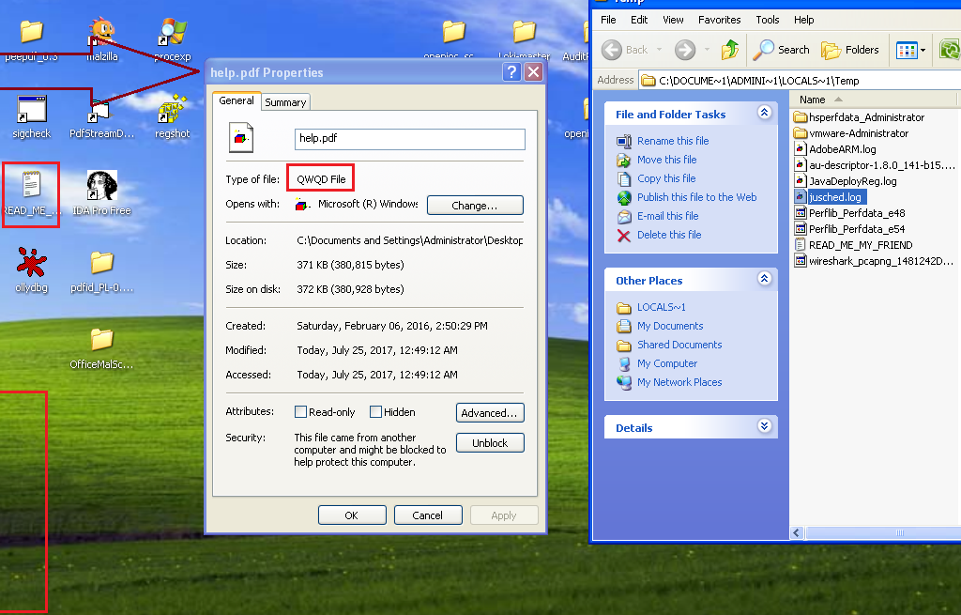Select JavaDeployReg.log in file list
Screen dimensions: 961x615
(x=846, y=181)
